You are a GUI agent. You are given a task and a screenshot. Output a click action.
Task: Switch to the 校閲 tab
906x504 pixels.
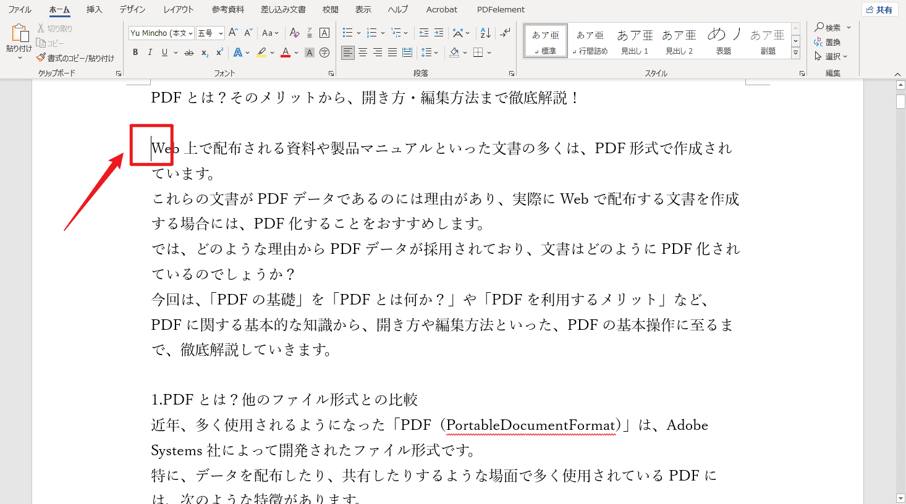331,9
